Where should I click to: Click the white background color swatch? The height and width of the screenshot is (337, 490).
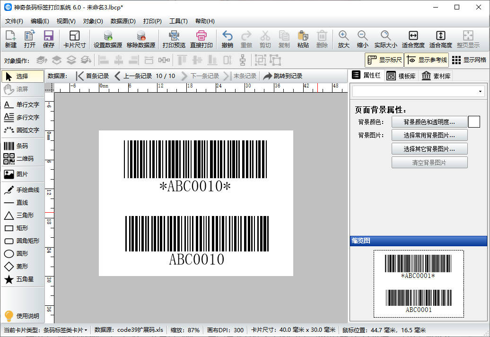click(474, 122)
